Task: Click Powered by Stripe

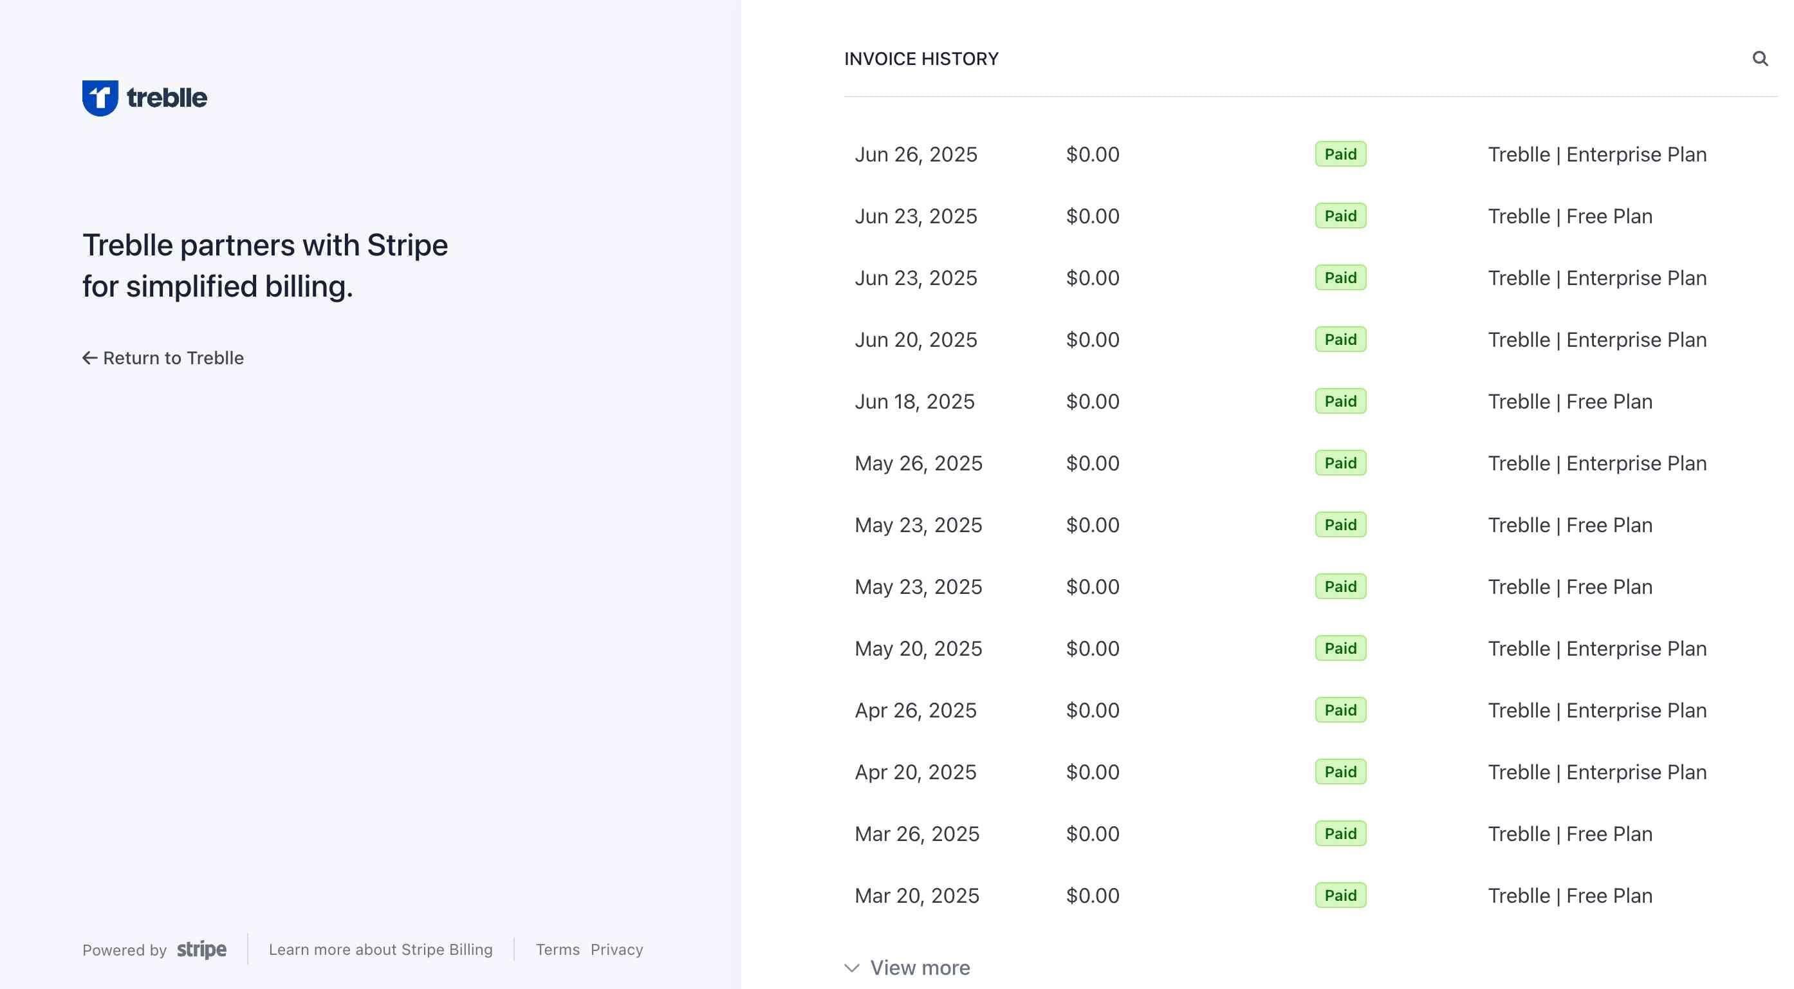Action: click(154, 949)
